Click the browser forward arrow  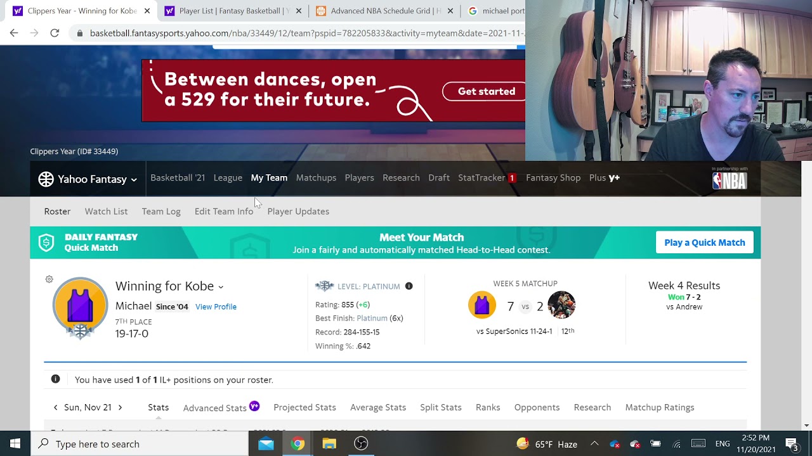[34, 33]
